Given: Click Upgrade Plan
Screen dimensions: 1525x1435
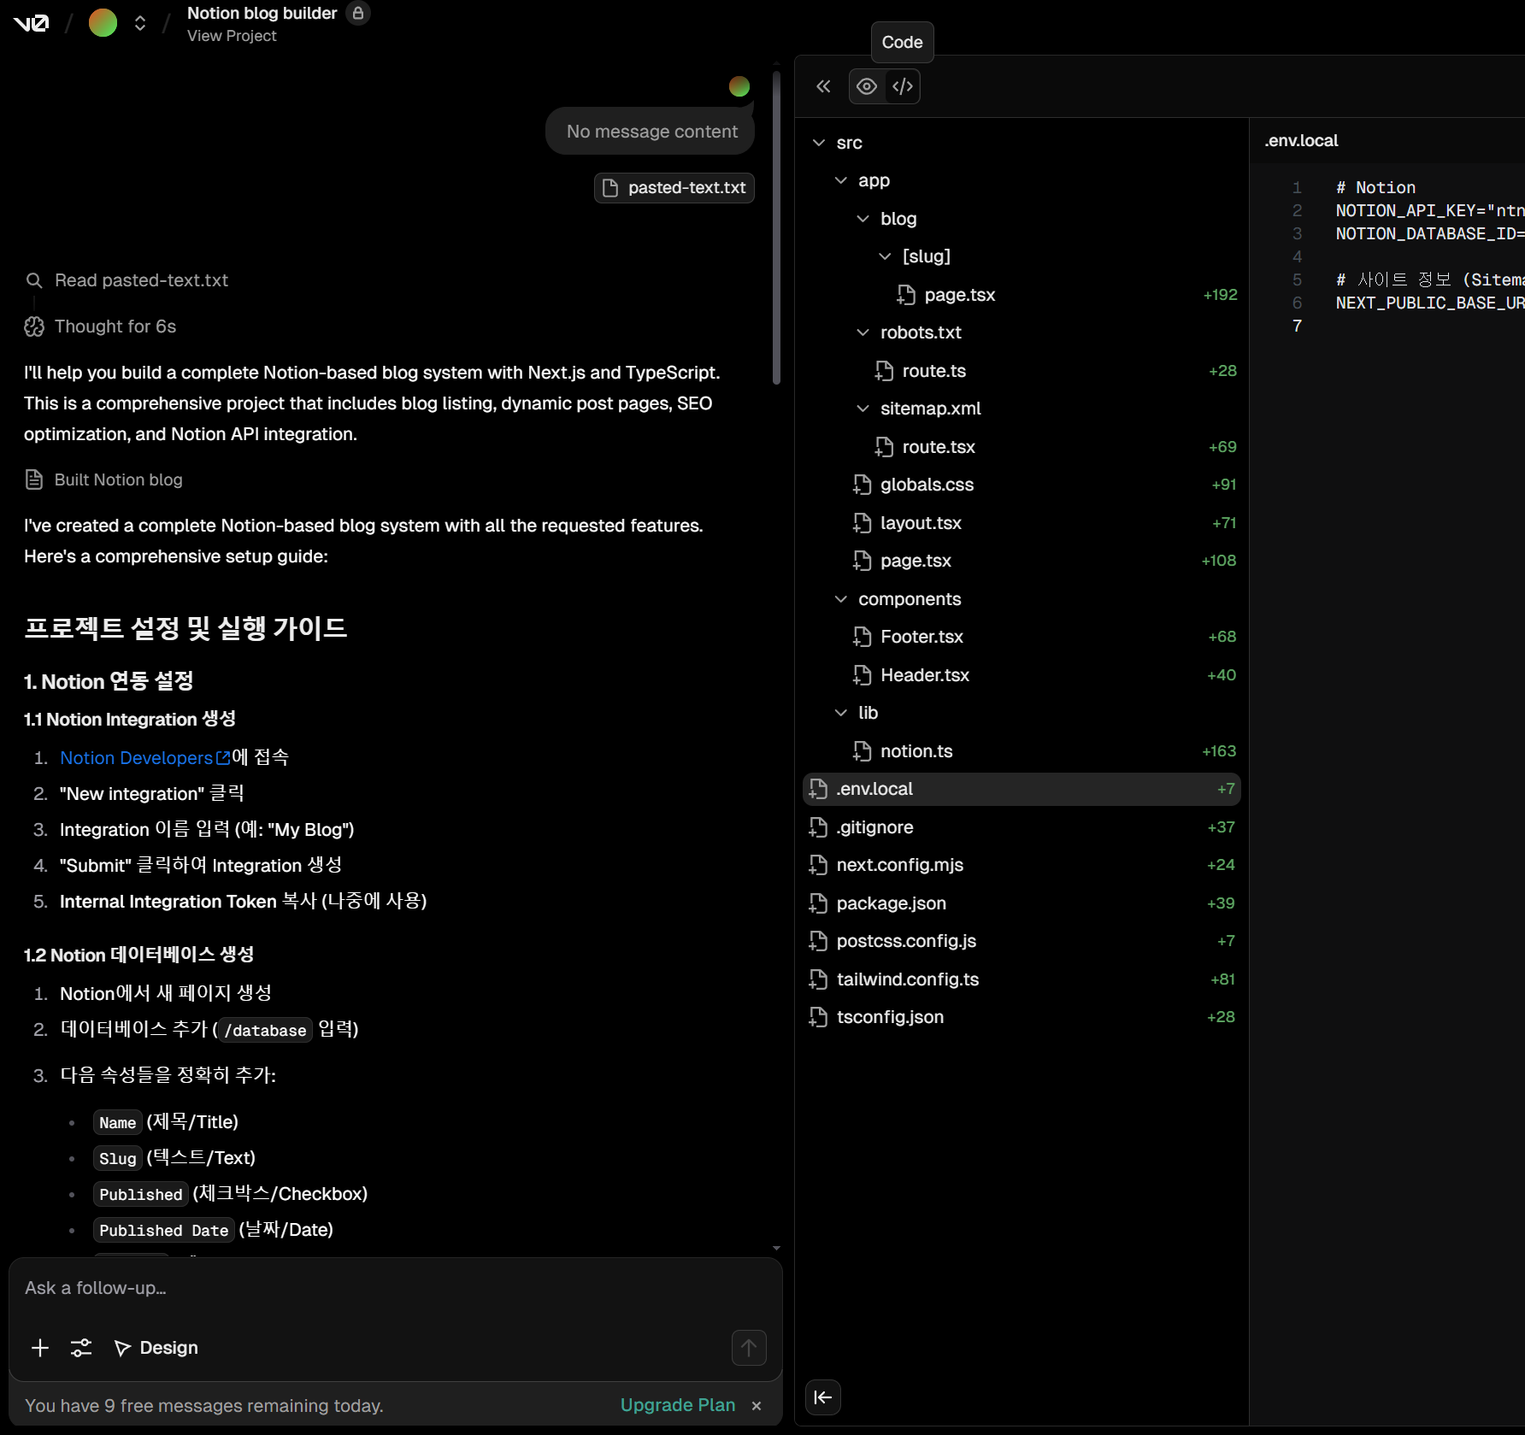Looking at the screenshot, I should point(678,1405).
